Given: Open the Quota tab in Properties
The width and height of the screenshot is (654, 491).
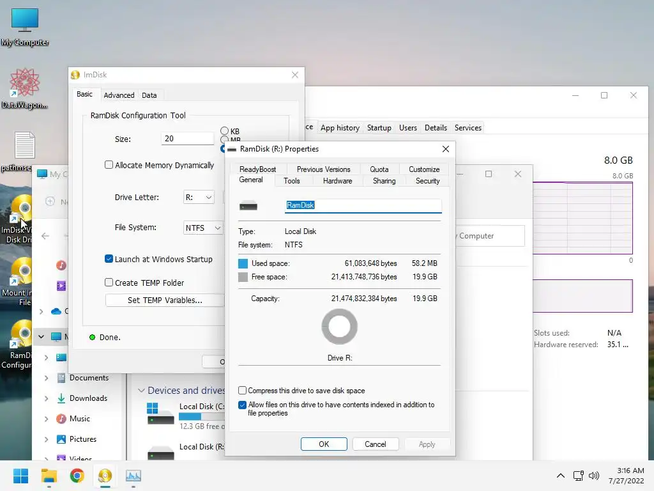Looking at the screenshot, I should point(379,169).
